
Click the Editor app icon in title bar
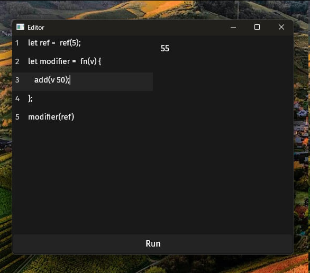20,27
